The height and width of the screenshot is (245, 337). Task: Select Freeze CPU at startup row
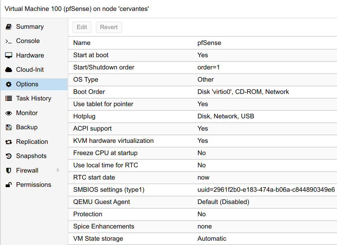point(203,153)
